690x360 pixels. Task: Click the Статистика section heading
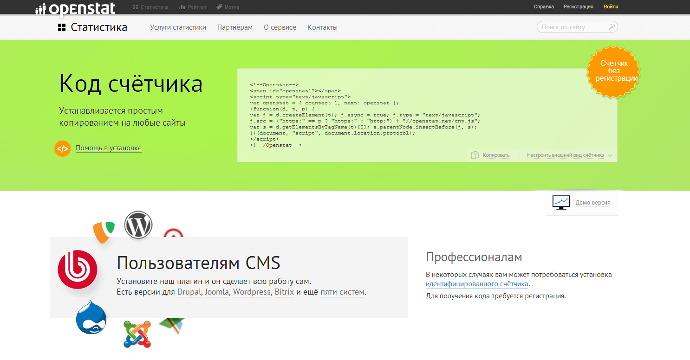(99, 27)
